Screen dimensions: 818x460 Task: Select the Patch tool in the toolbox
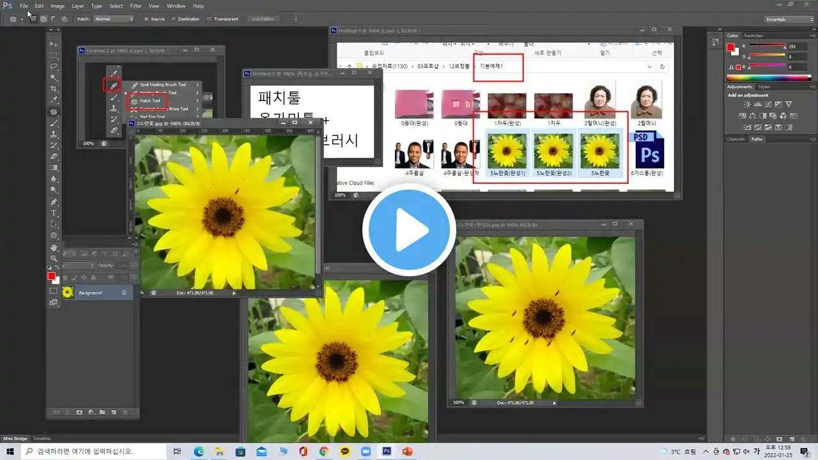pyautogui.click(x=54, y=111)
